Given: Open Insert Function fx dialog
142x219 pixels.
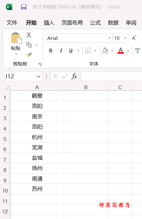Looking at the screenshot, I should pos(74,76).
